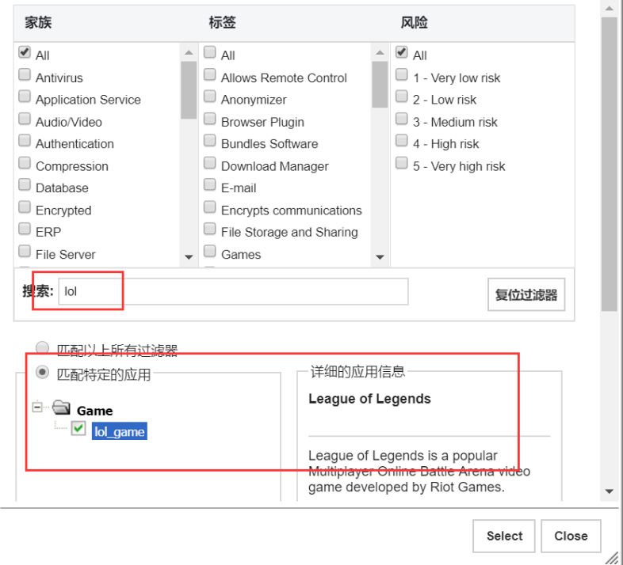This screenshot has height=565, width=623.
Task: Click the Close button
Action: click(571, 536)
